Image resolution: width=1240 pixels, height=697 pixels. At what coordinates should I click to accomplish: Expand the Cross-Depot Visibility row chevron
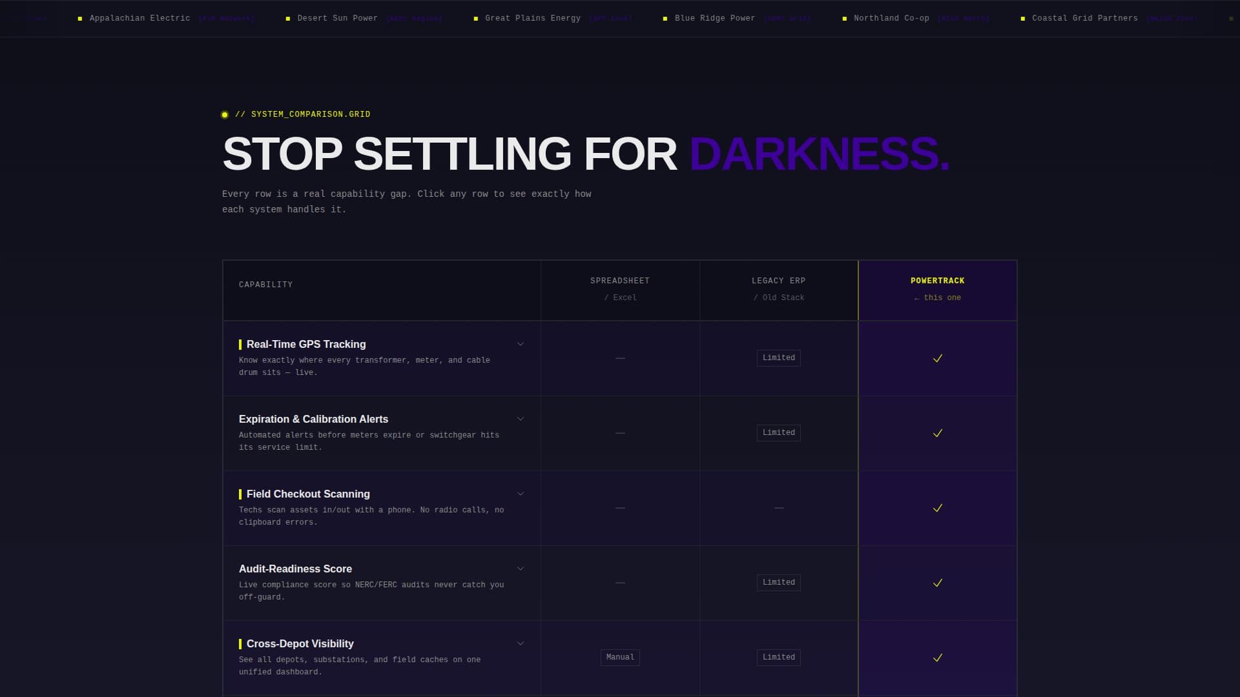coord(521,643)
